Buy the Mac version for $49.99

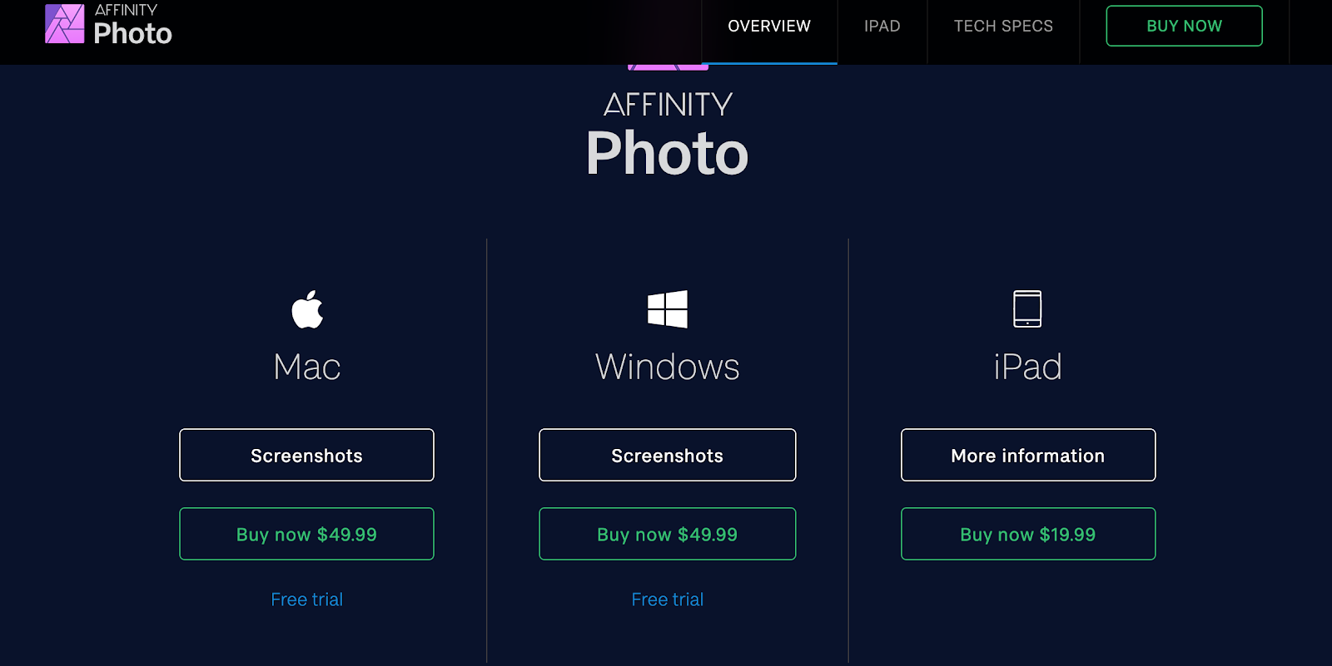point(306,534)
